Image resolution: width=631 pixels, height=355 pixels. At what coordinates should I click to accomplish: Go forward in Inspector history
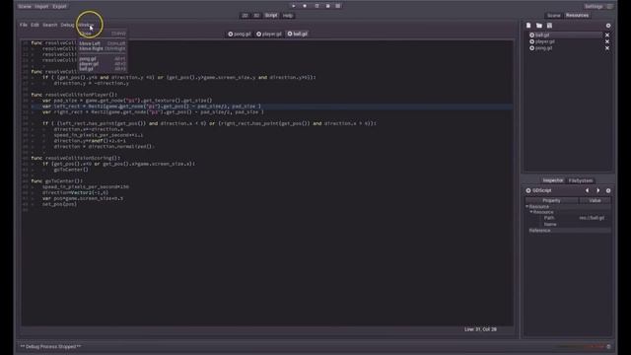point(598,190)
